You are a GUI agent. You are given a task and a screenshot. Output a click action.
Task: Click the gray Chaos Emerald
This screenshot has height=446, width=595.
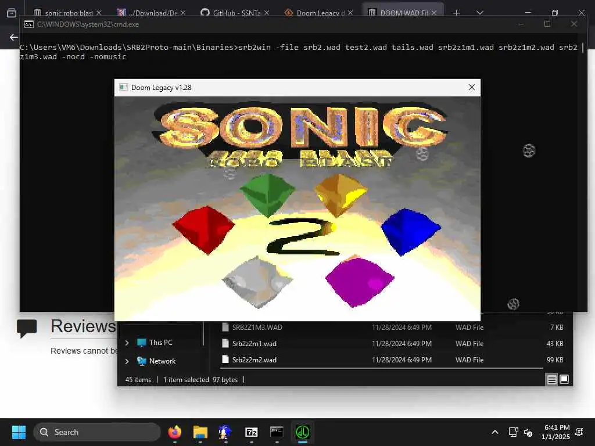click(257, 282)
